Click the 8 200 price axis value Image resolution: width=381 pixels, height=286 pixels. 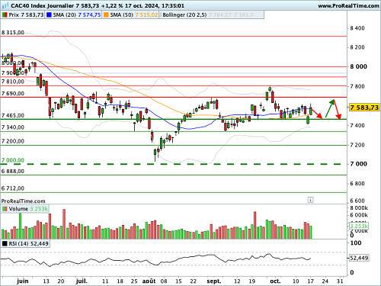(357, 47)
